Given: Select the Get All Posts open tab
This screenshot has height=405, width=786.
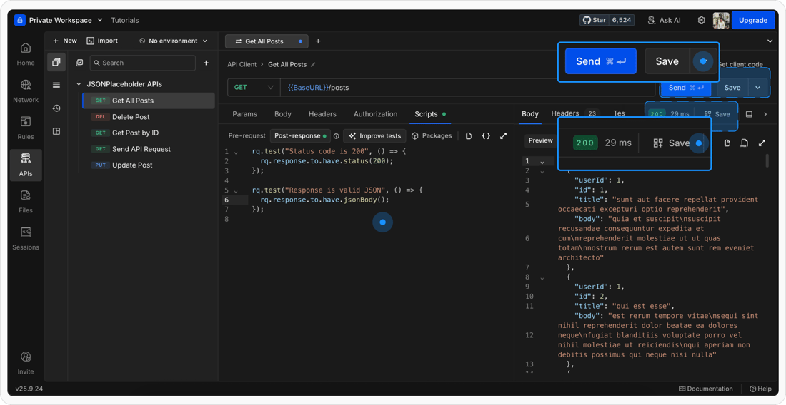Looking at the screenshot, I should coord(267,41).
